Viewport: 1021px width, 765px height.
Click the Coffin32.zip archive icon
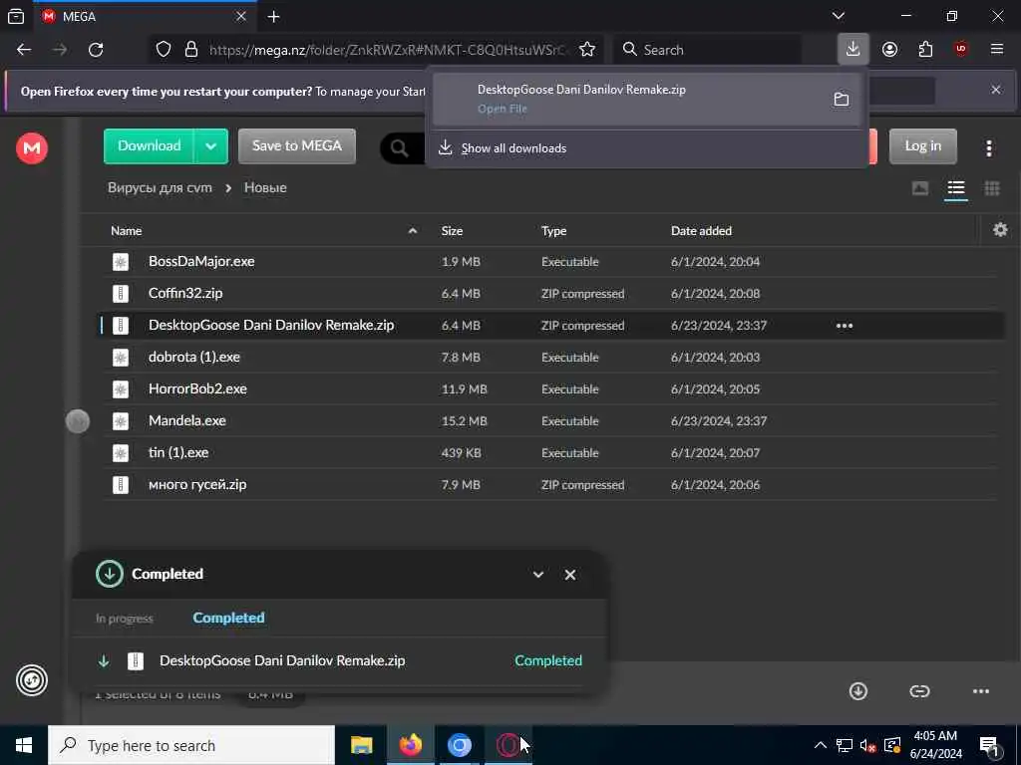[121, 294]
